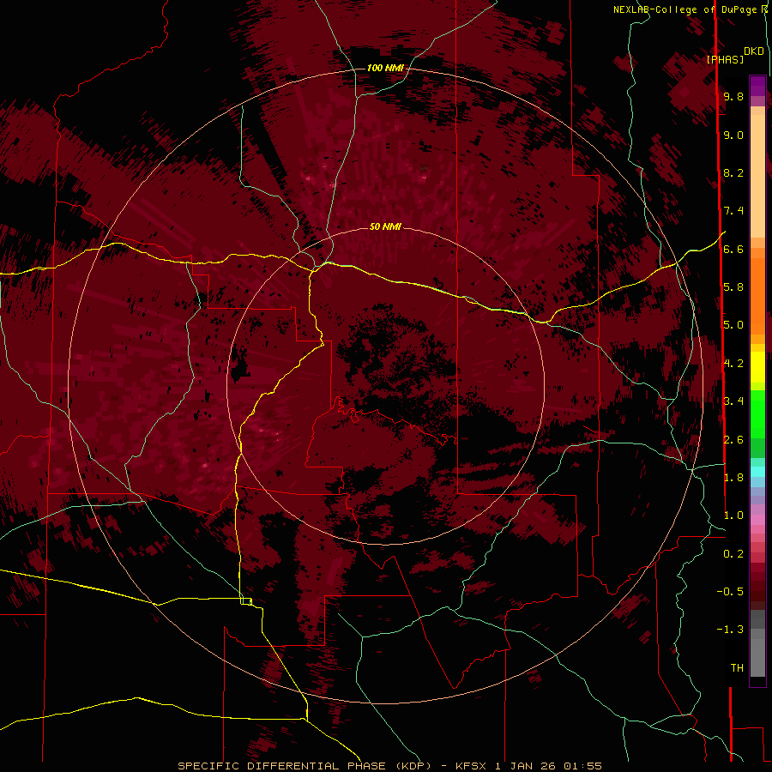
Task: Click the pink segment of the color bar
Action: (x=757, y=520)
